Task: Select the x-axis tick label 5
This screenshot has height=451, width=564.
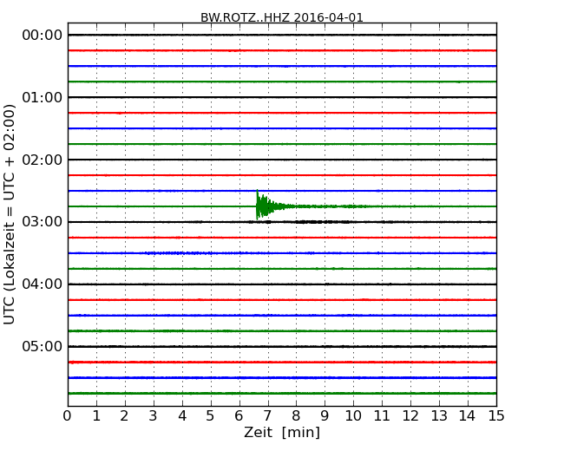Action: pyautogui.click(x=210, y=416)
